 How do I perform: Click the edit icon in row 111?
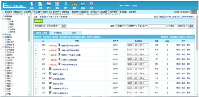pos(50,88)
